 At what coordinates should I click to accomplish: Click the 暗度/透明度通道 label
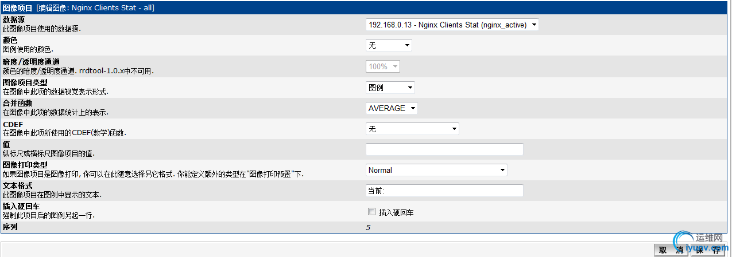pos(32,62)
